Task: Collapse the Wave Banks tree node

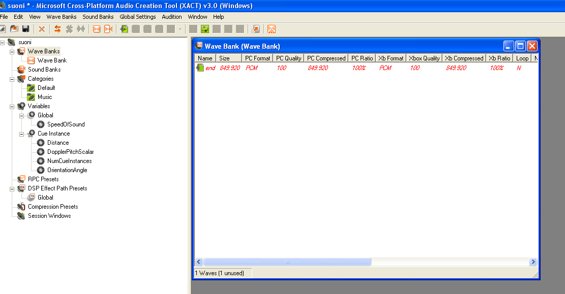Action: [x=12, y=52]
